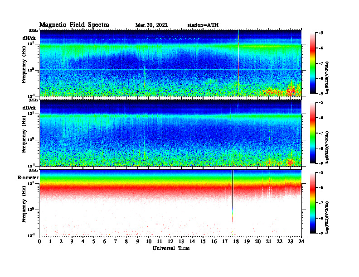Click the "9" tick on Universal Time axis

tap(138, 242)
